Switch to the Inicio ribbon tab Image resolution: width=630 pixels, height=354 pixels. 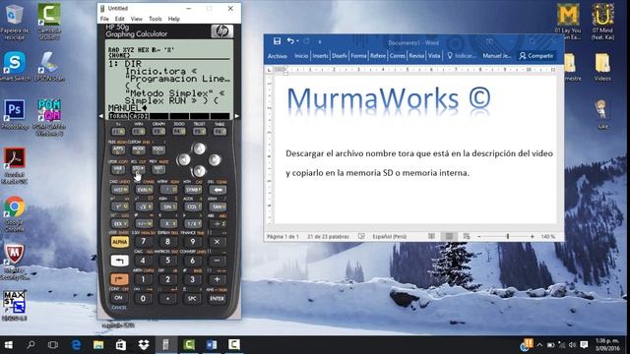pyautogui.click(x=301, y=56)
